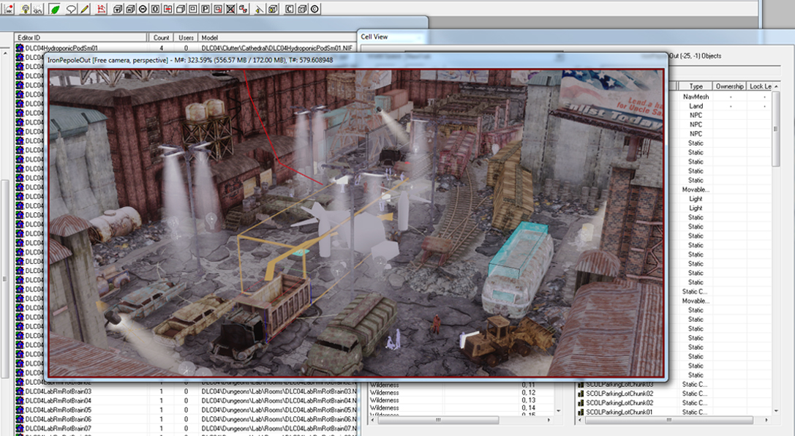Click the circled C toolbar icon

(x=314, y=9)
